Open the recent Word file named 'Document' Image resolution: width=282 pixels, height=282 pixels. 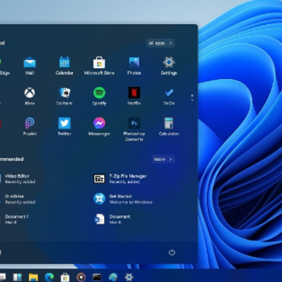(112, 219)
